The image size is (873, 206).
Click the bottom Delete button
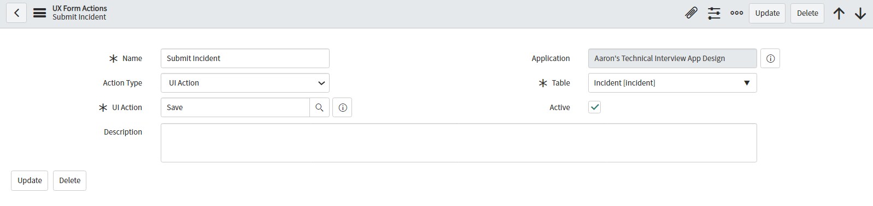(x=69, y=180)
